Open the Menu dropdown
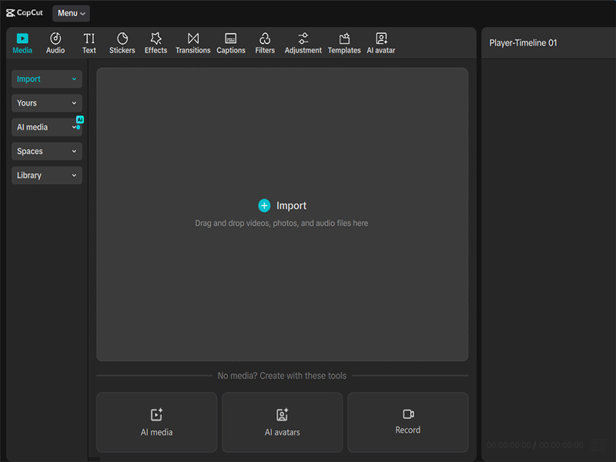This screenshot has width=616, height=462. click(x=71, y=13)
